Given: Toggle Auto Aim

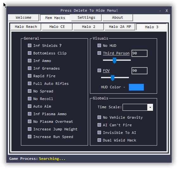Looking at the screenshot, I should 30,106.
